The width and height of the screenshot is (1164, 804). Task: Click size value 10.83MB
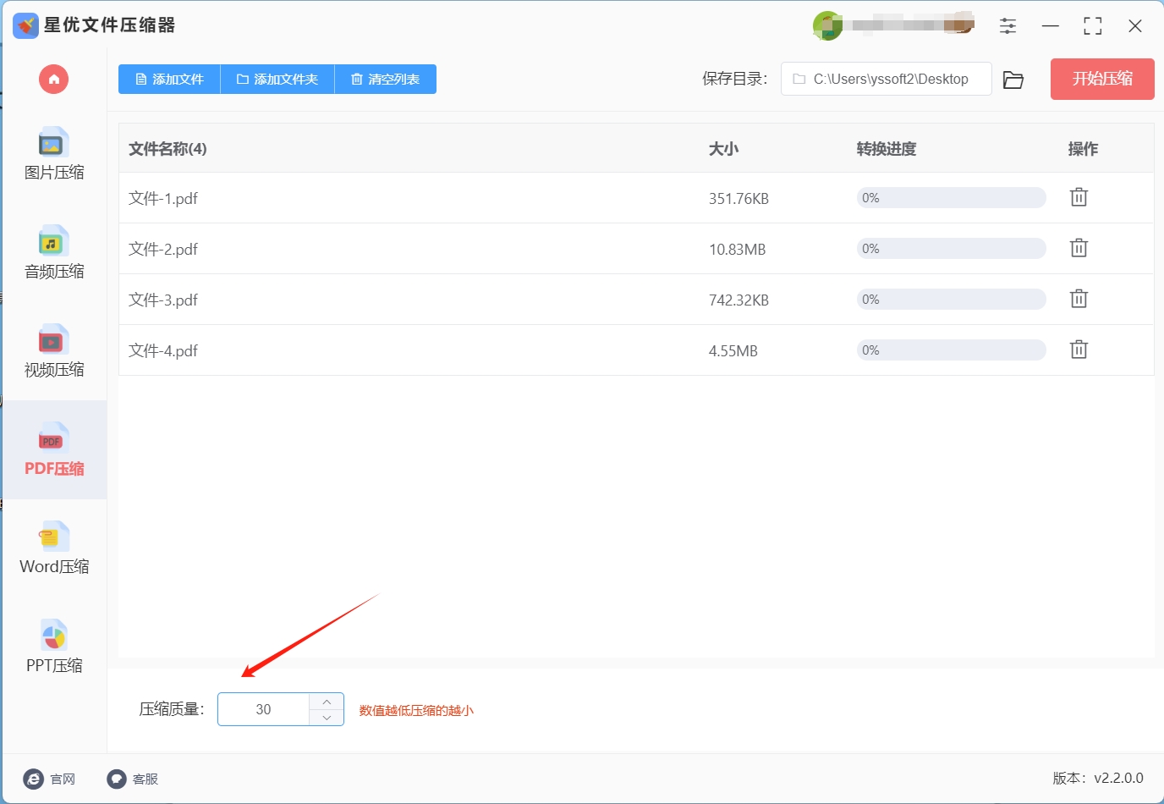pos(737,250)
